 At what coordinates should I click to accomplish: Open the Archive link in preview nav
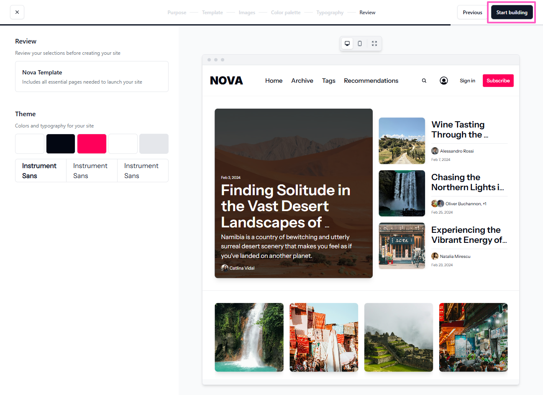point(302,81)
